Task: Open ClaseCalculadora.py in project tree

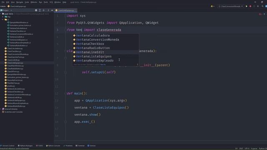Action: pos(15,48)
